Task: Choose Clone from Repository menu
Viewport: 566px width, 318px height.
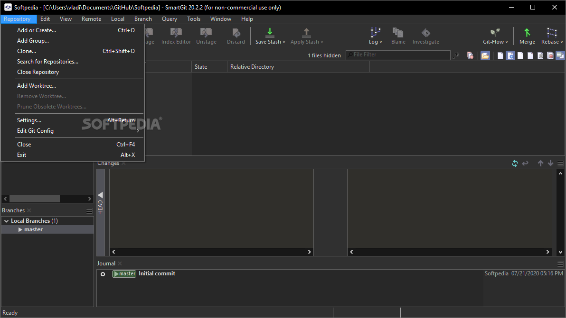Action: click(x=73, y=51)
